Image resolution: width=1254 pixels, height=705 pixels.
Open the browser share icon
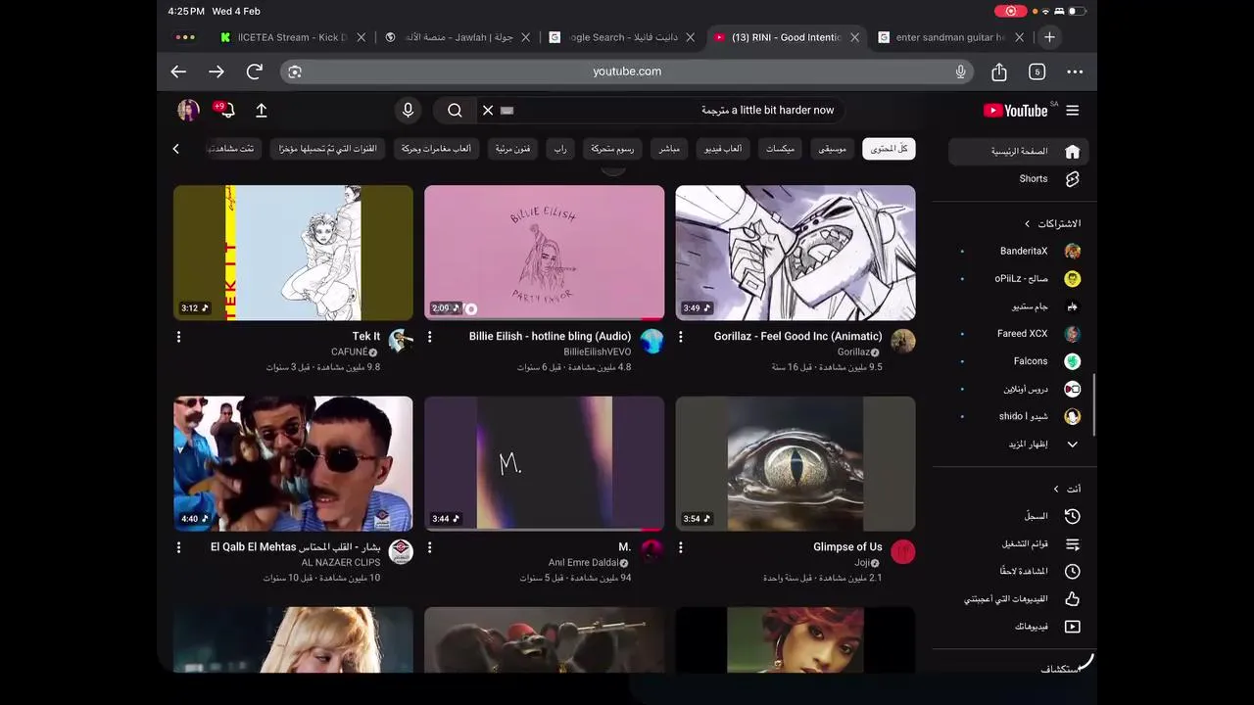tap(999, 71)
